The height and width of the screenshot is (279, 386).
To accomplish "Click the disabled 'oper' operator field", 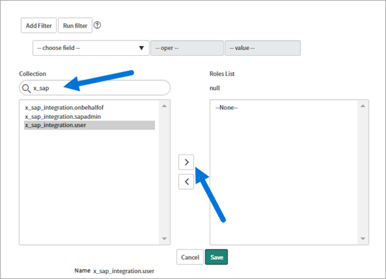I will click(187, 48).
